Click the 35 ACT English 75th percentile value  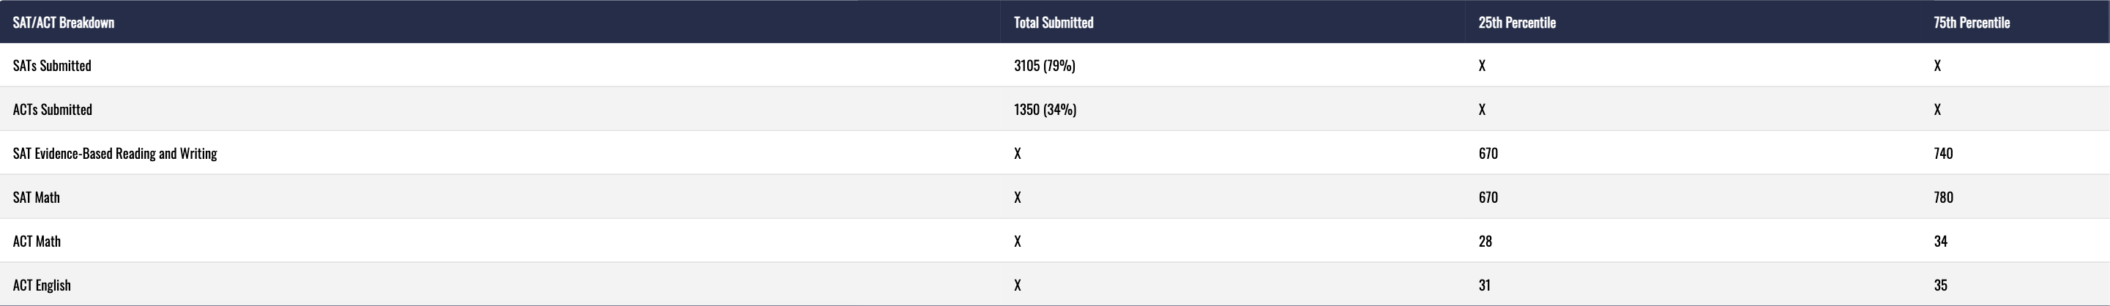pos(1940,286)
